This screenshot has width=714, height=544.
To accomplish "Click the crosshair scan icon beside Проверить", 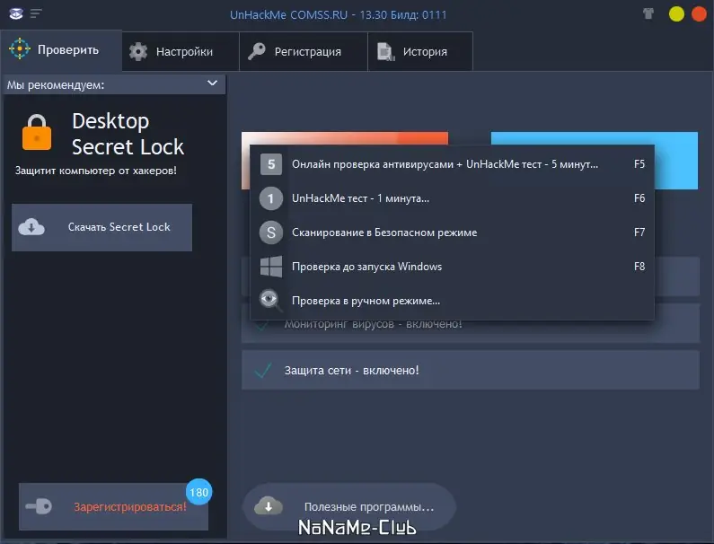I will point(20,48).
